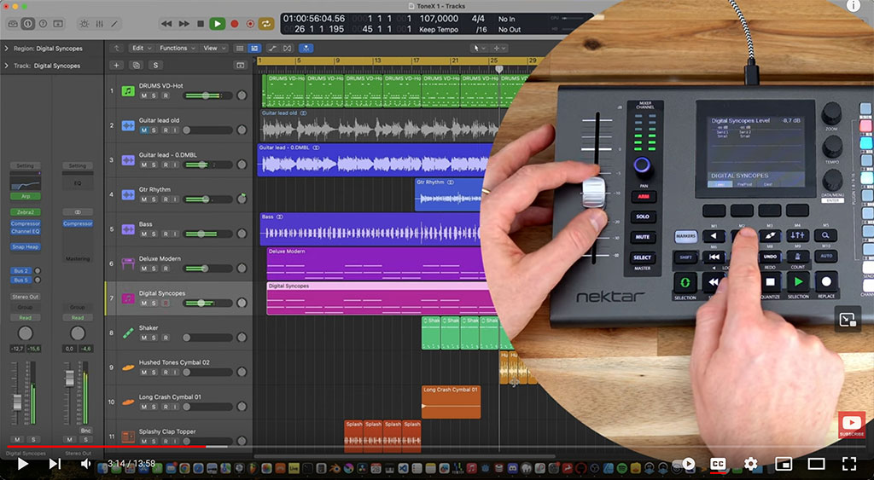Skip to next YouTube video
The height and width of the screenshot is (480, 874).
pyautogui.click(x=55, y=463)
